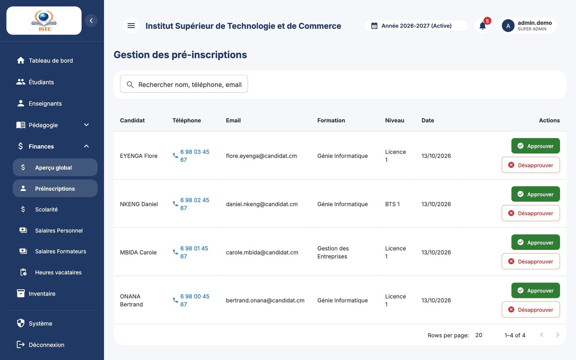Click the Finances dollar icon
Image resolution: width=576 pixels, height=360 pixels.
(21, 146)
